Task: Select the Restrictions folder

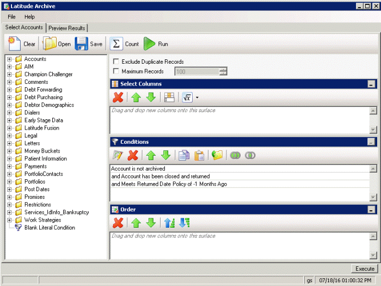Action: click(x=38, y=205)
